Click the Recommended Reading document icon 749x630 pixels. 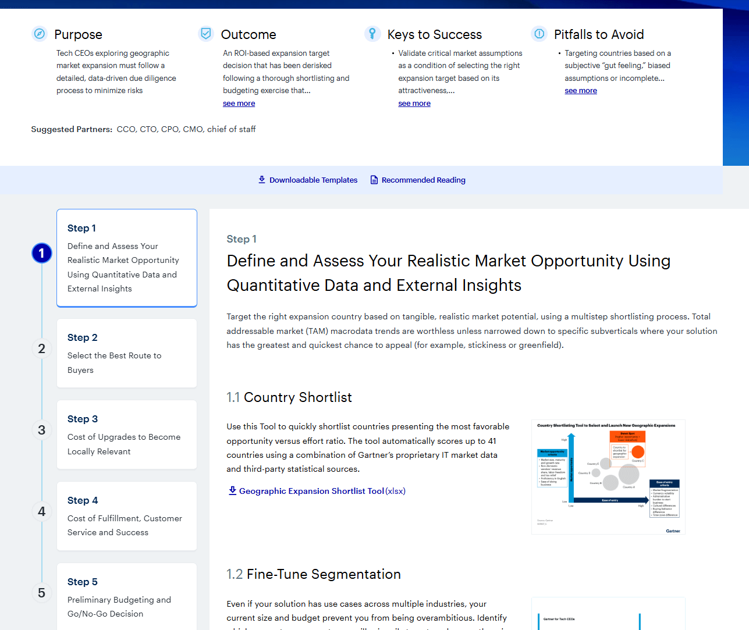374,180
